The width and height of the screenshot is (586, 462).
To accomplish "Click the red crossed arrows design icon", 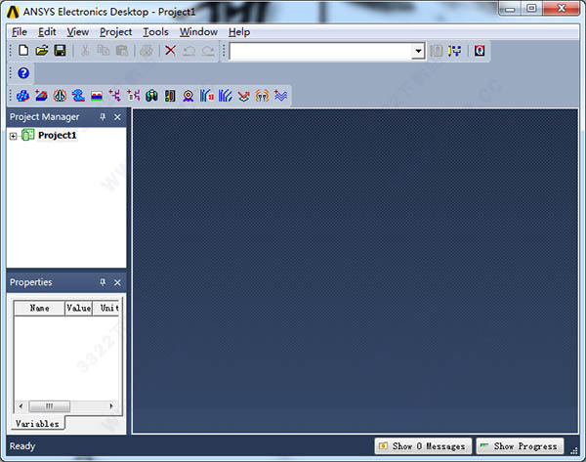I will 243,96.
